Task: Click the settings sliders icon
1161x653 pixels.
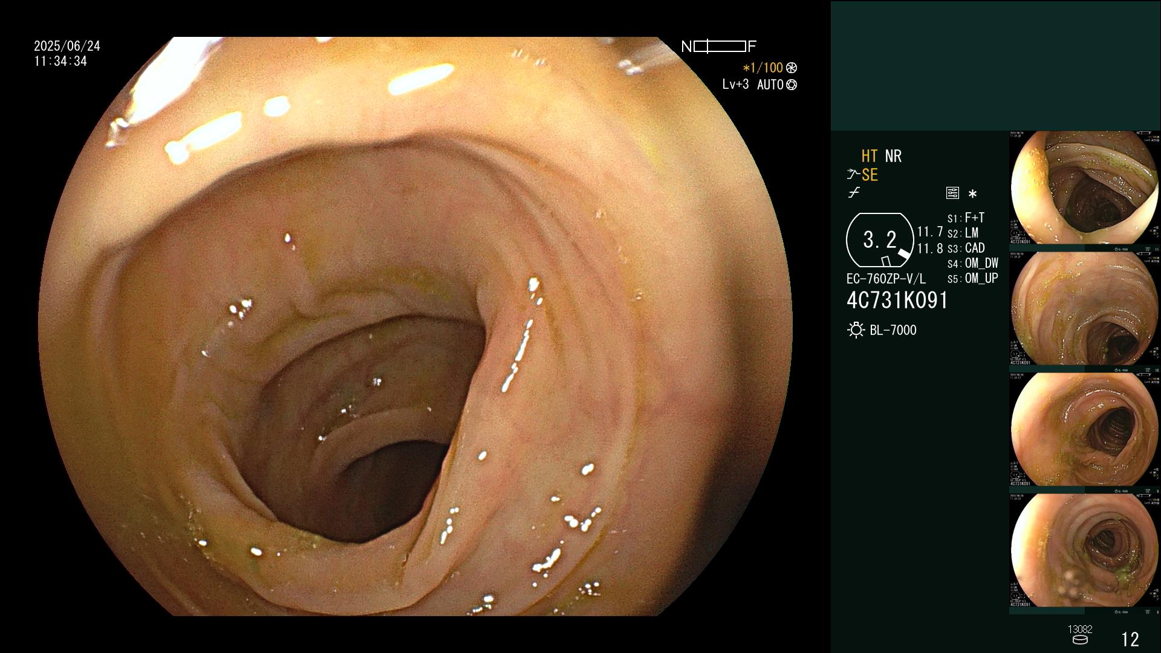Action: click(x=952, y=193)
